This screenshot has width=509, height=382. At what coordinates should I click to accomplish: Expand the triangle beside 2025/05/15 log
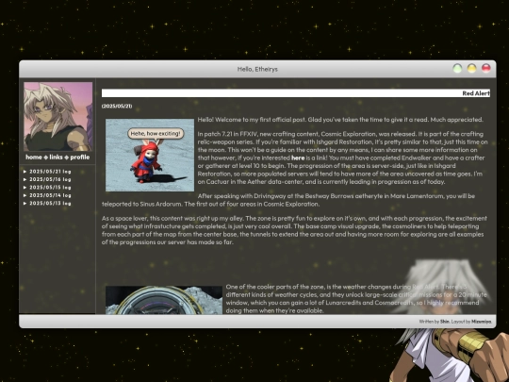point(25,187)
